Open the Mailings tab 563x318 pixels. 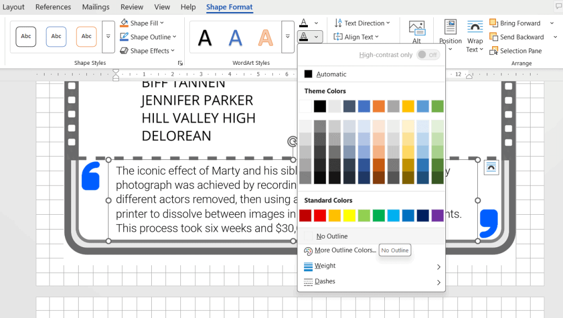[x=96, y=7]
